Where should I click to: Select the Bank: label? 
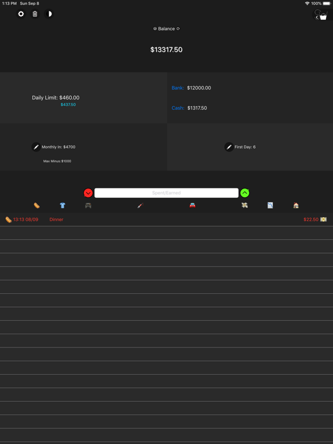(178, 88)
